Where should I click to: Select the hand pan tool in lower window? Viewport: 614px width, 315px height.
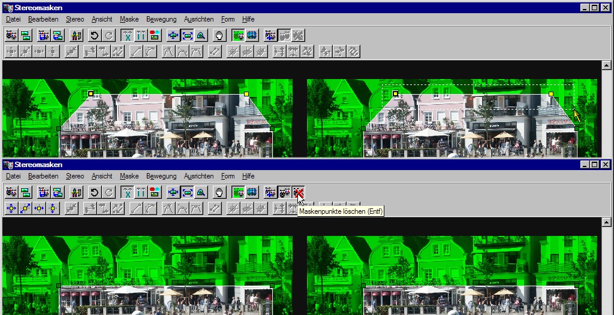coord(219,192)
